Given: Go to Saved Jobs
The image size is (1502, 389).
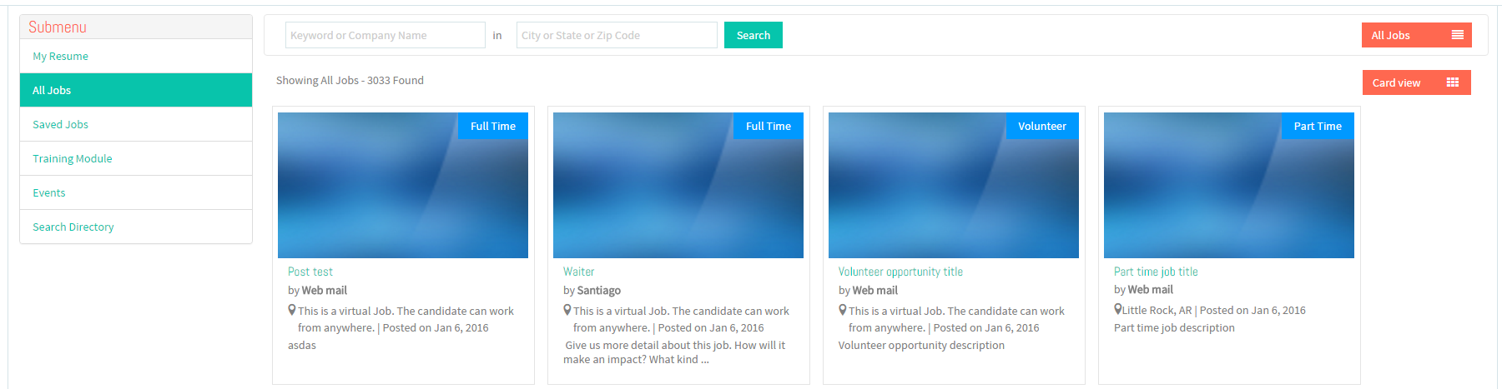Looking at the screenshot, I should click(136, 124).
